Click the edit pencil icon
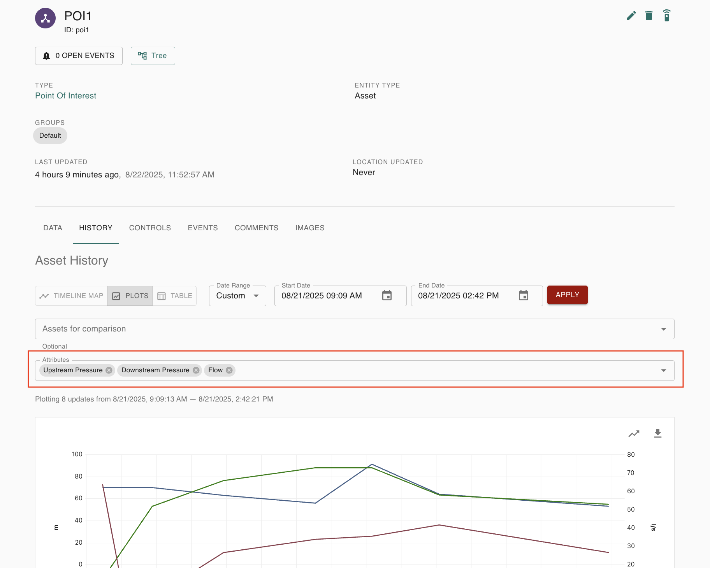The height and width of the screenshot is (568, 710). 631,16
